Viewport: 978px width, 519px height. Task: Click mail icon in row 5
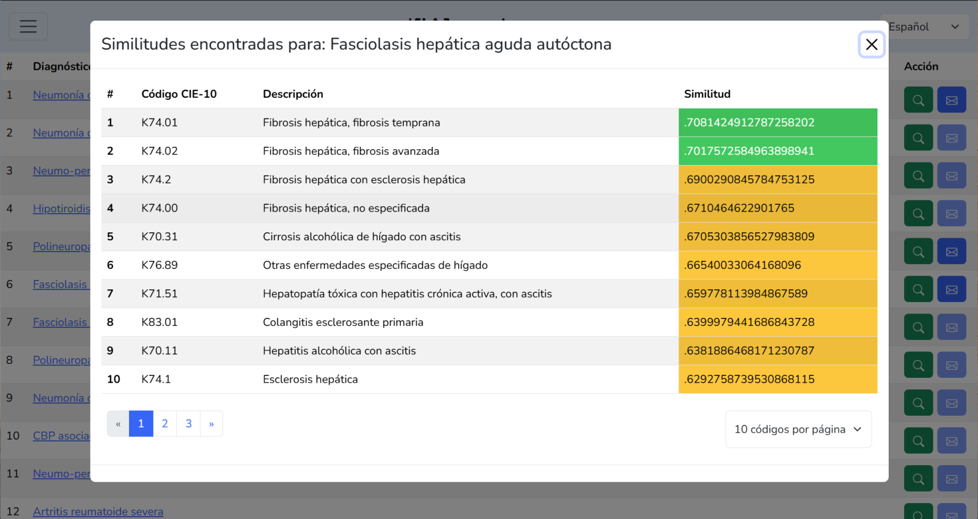pyautogui.click(x=952, y=252)
